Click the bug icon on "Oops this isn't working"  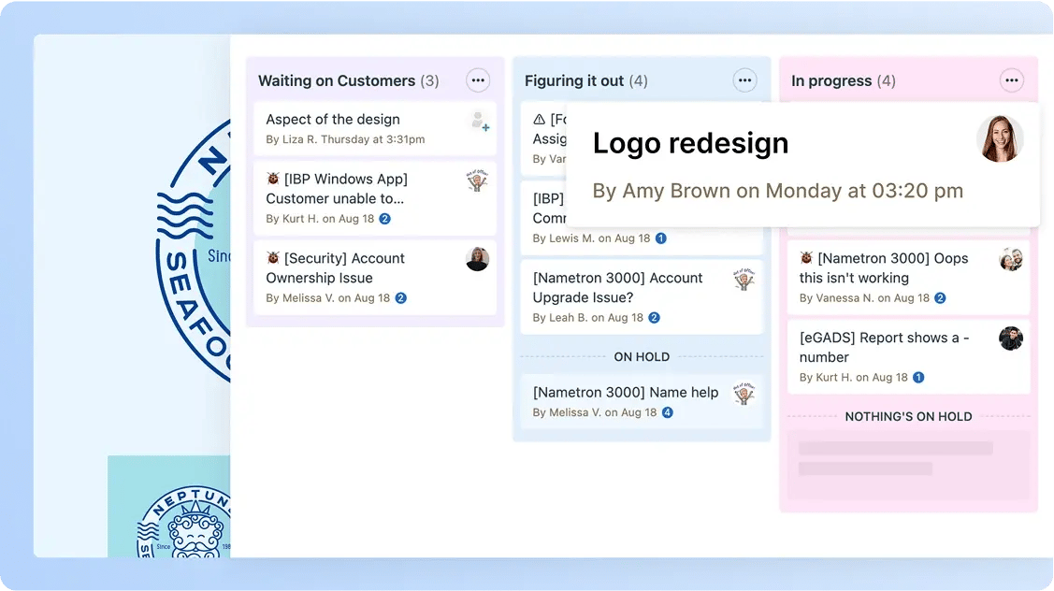[x=805, y=258]
